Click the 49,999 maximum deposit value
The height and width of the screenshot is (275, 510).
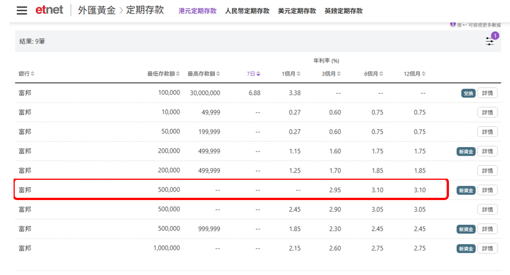coord(211,113)
